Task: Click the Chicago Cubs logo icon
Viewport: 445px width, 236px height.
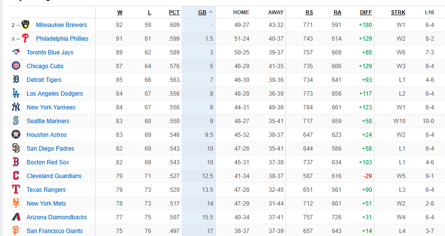Action: tap(16, 66)
